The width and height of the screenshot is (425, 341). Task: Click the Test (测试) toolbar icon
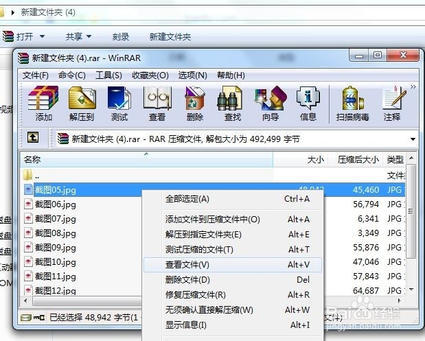click(119, 103)
